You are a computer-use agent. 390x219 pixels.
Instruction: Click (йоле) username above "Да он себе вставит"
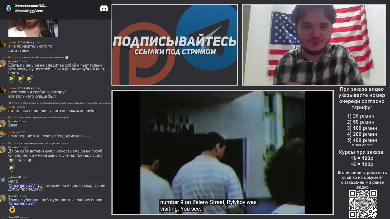click(12, 147)
